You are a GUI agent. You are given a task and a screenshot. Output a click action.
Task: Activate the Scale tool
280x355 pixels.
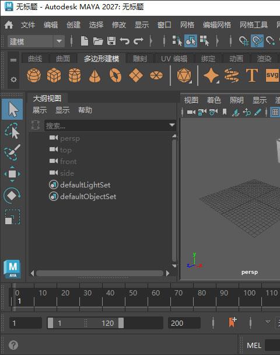point(12,217)
